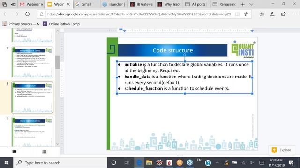Open the network Wi-Fi status icon

(x=244, y=163)
